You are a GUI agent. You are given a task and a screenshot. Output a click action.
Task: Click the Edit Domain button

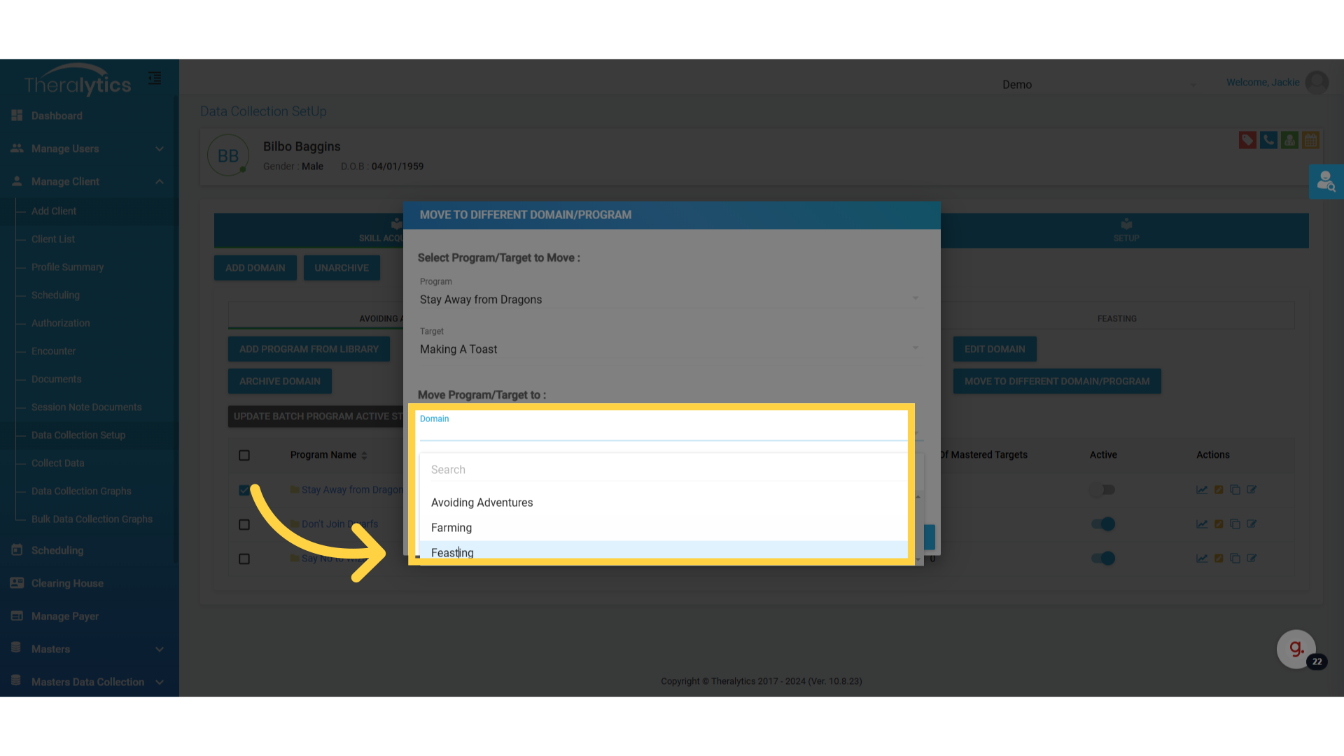pos(994,349)
